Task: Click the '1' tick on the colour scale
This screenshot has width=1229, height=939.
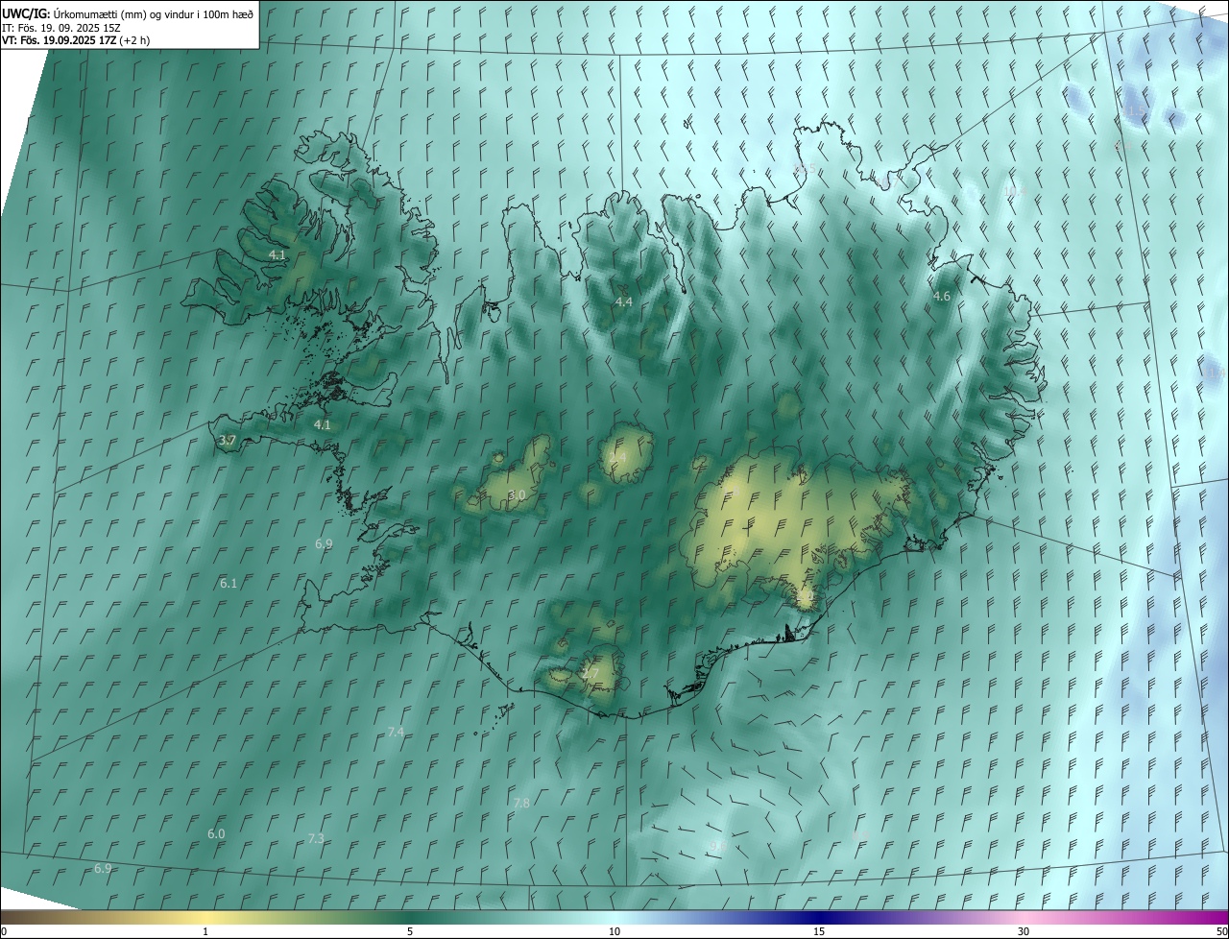Action: point(205,931)
